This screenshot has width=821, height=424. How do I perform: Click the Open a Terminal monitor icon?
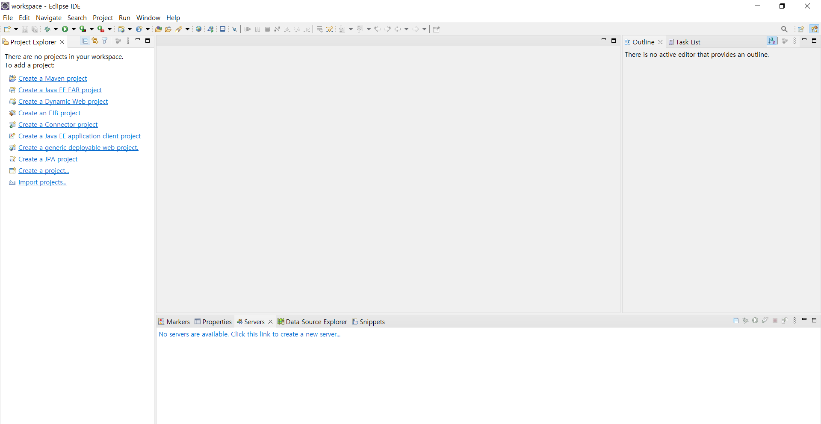(x=222, y=29)
